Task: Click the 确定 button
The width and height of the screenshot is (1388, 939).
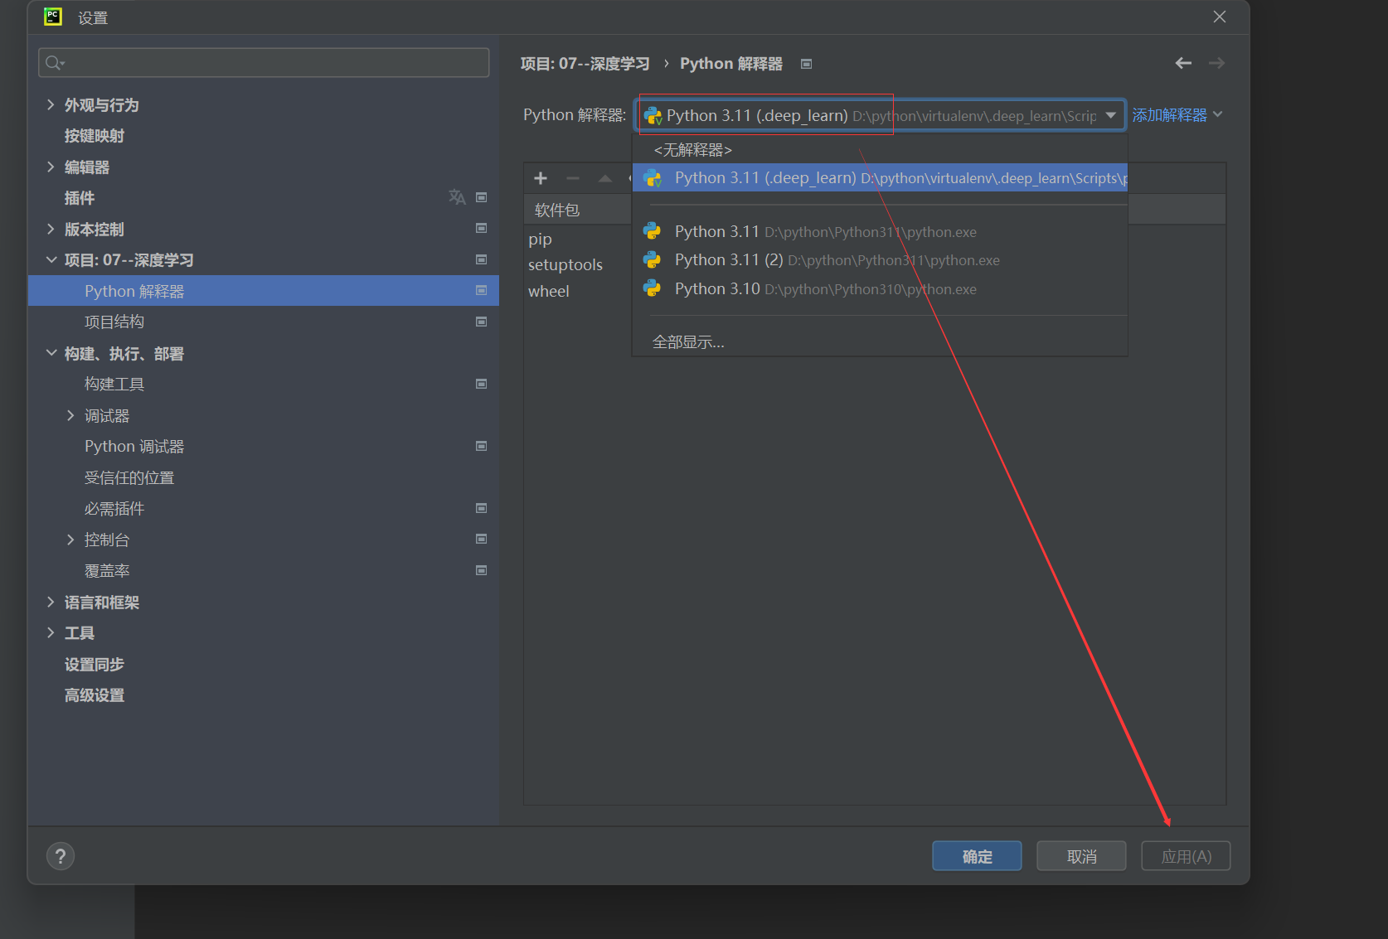Action: click(x=977, y=856)
